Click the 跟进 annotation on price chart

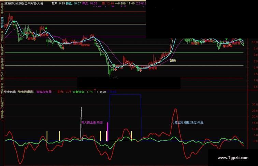pos(173,61)
